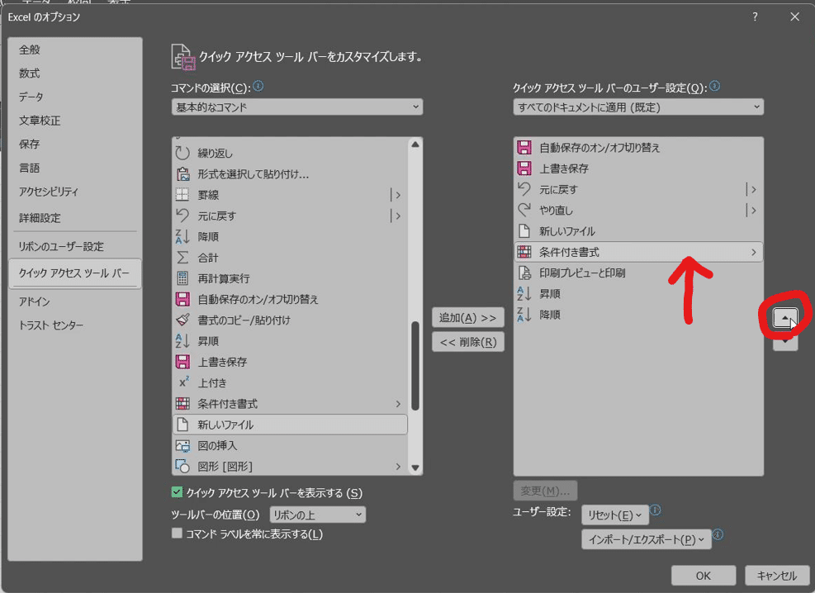The image size is (815, 593).
Task: Click the 追加(A) >> button
Action: tap(468, 317)
